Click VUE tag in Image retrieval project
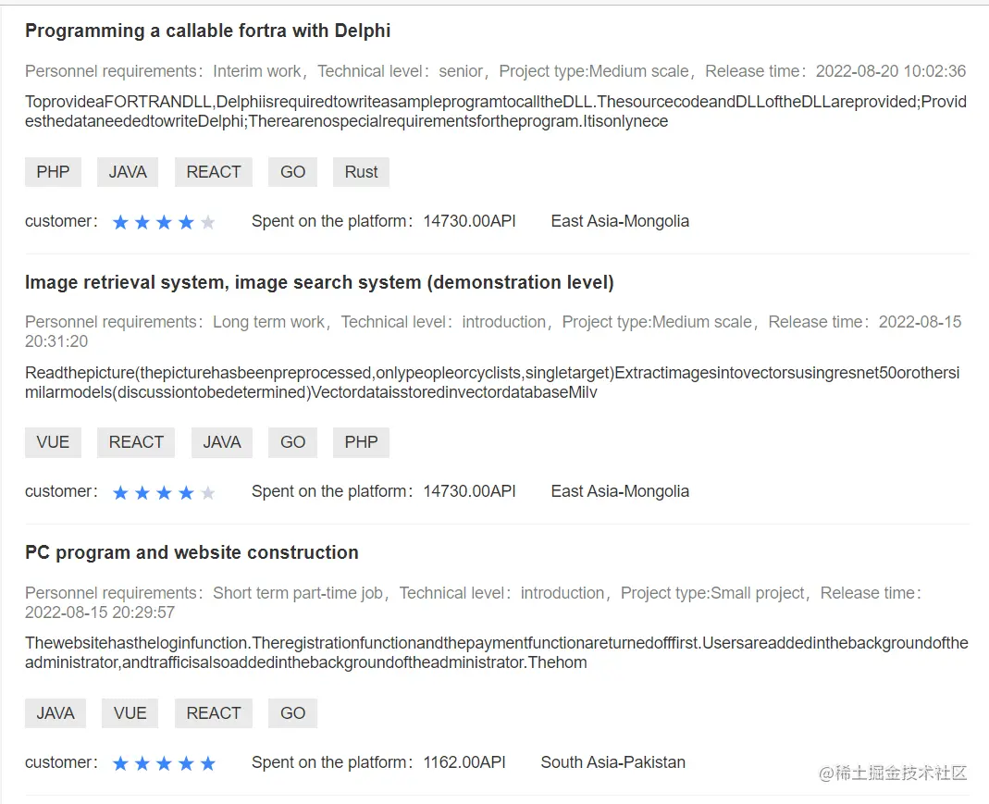 pyautogui.click(x=53, y=442)
